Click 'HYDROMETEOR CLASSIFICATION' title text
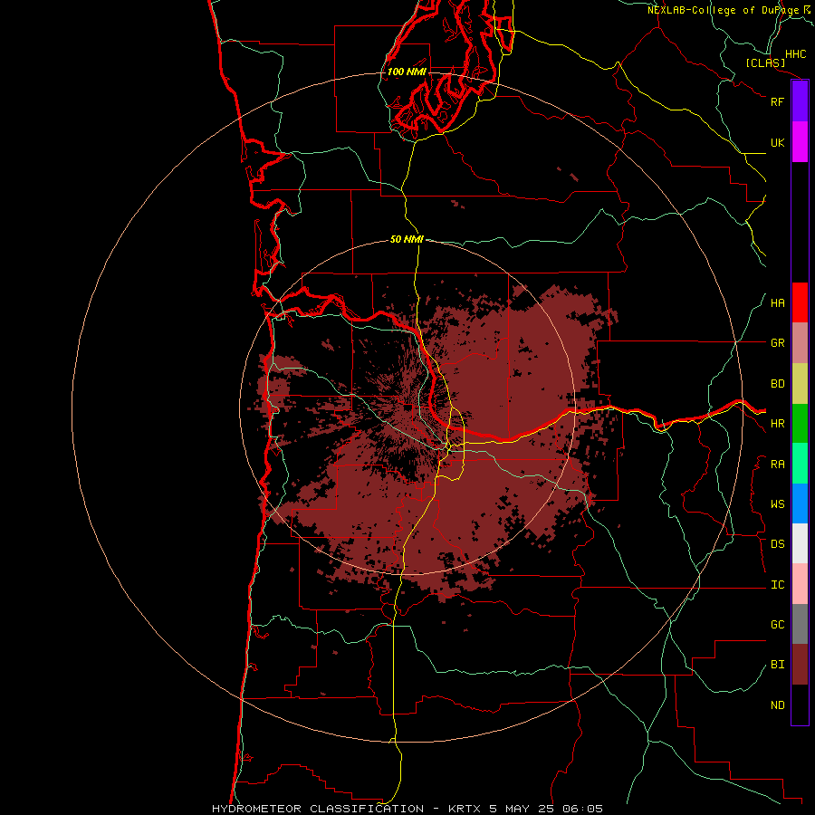The image size is (815, 815). click(x=318, y=809)
